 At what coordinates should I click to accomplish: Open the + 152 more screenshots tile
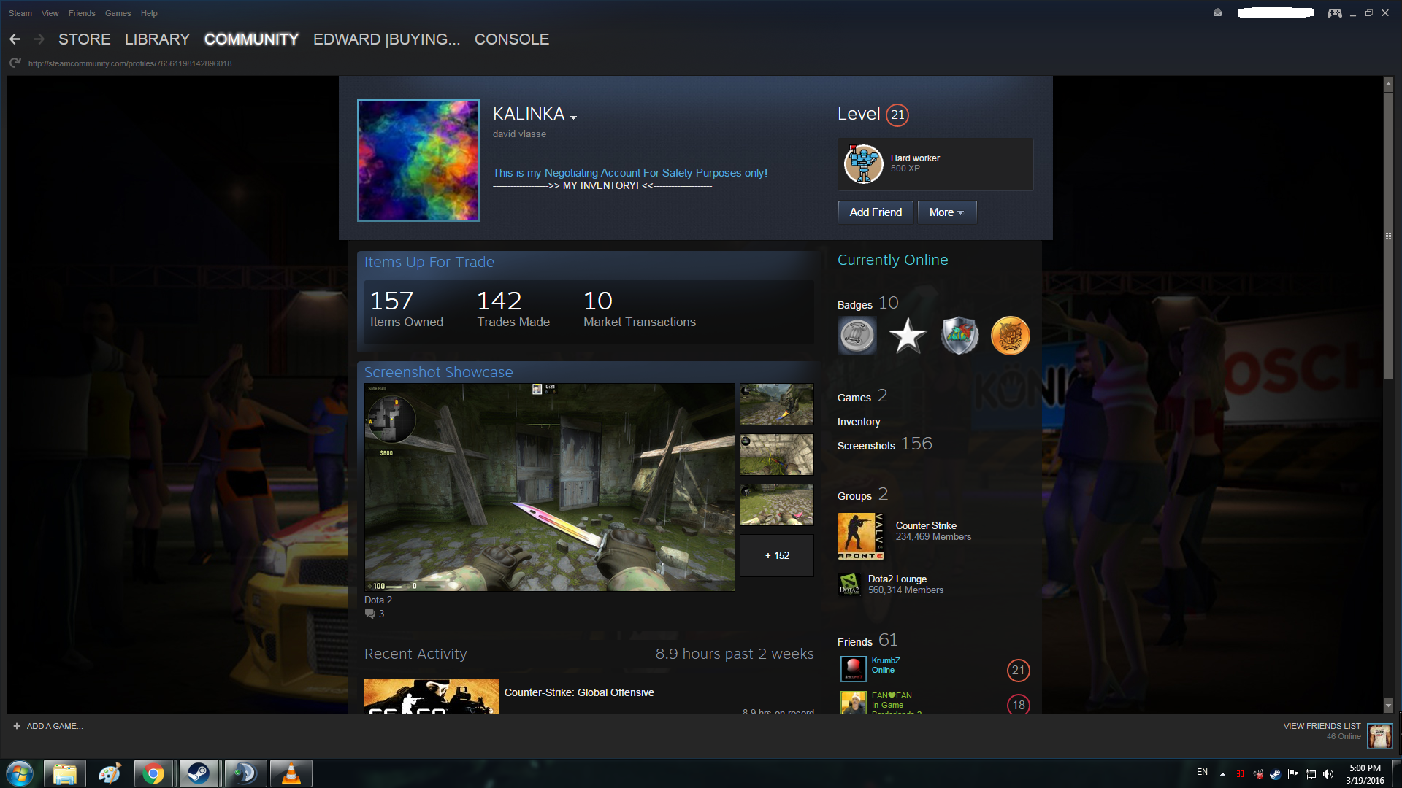[x=777, y=555]
